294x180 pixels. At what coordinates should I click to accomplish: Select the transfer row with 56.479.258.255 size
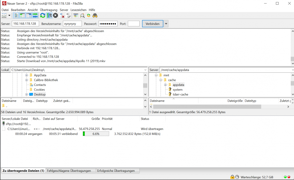(83, 129)
